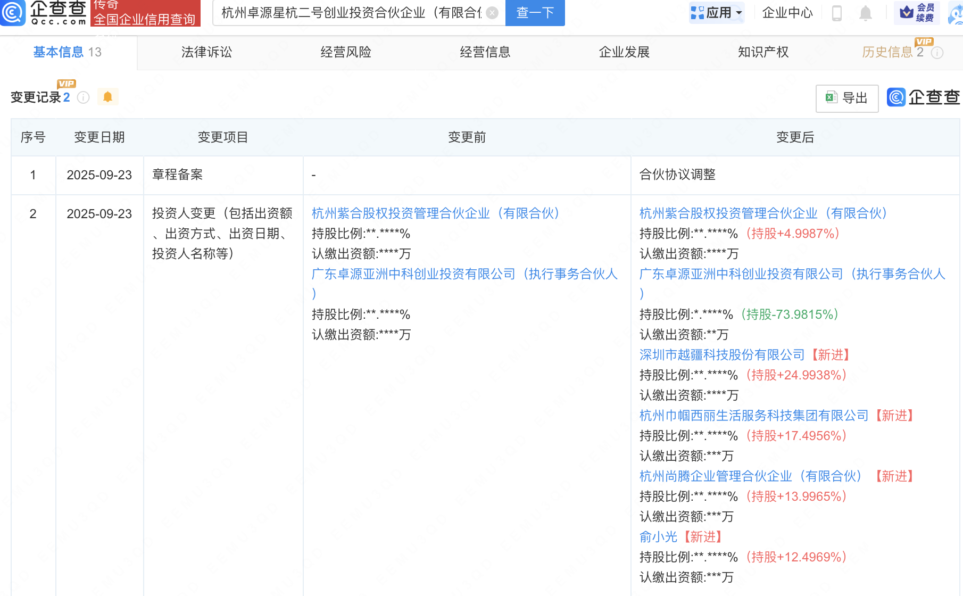Open the 杭州尚腾企业管理合伙企业 link

coord(751,476)
